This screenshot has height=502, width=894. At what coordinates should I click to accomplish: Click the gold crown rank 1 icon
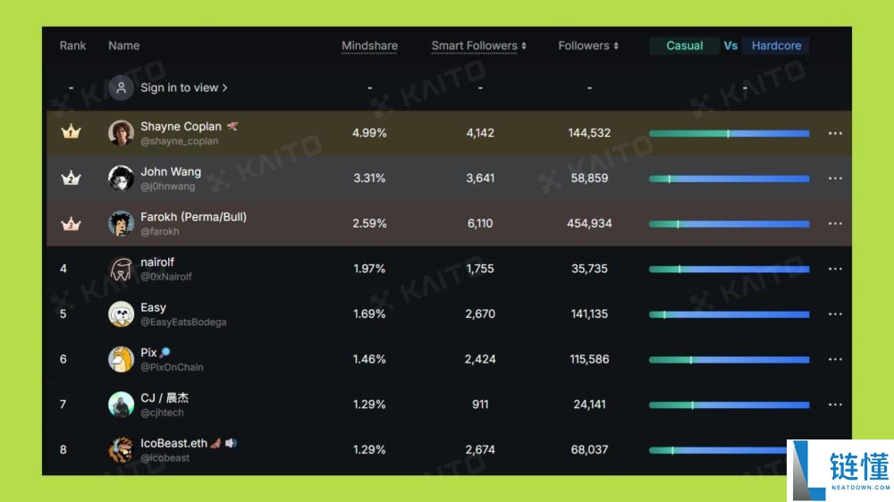71,132
